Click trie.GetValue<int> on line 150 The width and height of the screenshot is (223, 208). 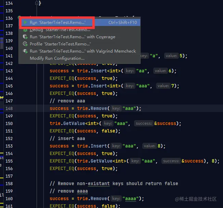(x=74, y=123)
